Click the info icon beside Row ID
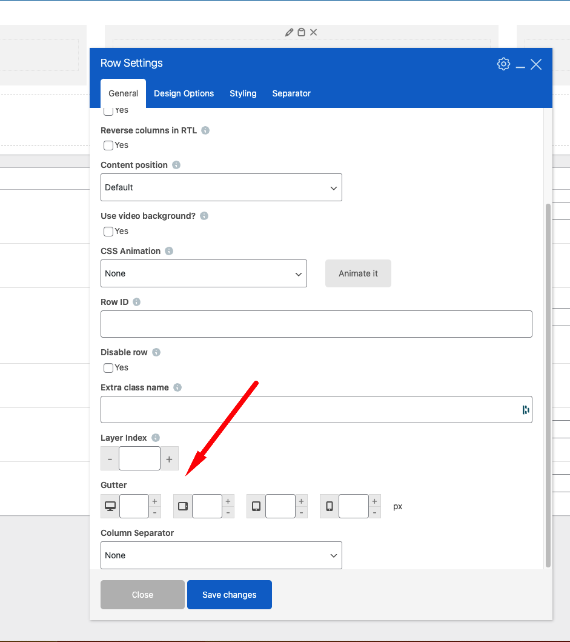This screenshot has height=642, width=570. coord(136,302)
